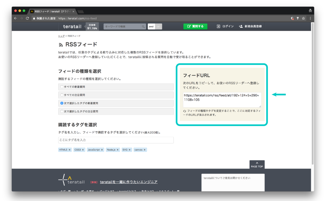
Task: Click the browser address bar URL
Action: click(x=77, y=18)
